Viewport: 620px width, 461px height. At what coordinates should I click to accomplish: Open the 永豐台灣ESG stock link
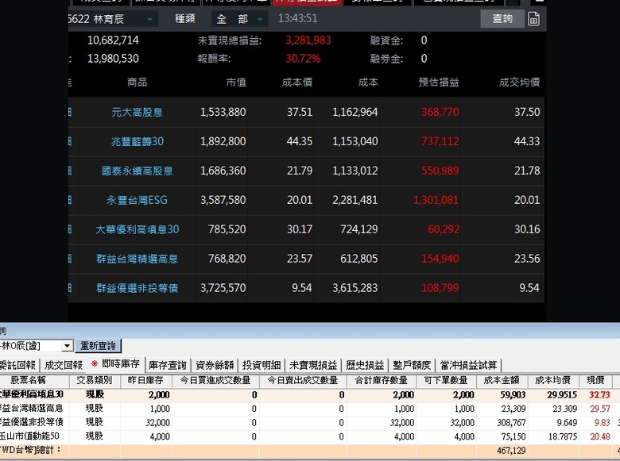point(137,200)
